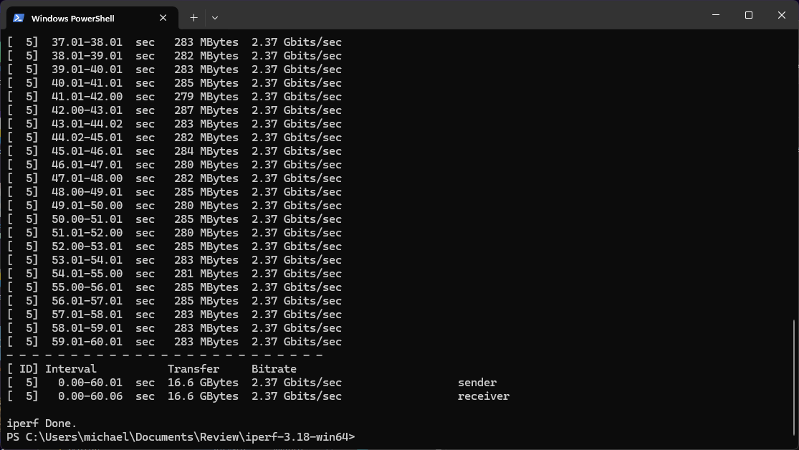799x450 pixels.
Task: Click the "iperf Done." message
Action: pyautogui.click(x=42, y=423)
